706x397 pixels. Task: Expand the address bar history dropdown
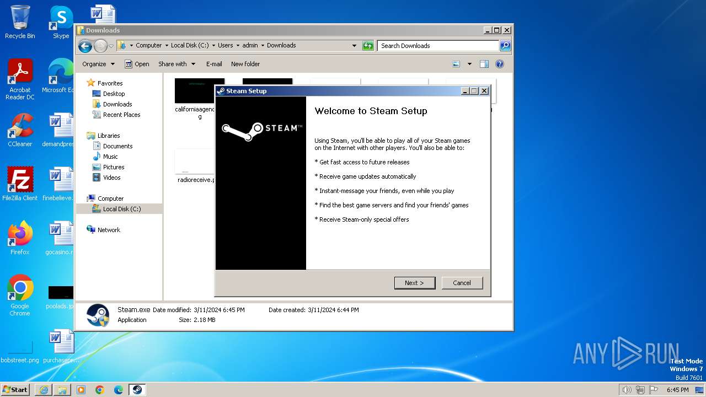[x=354, y=46]
